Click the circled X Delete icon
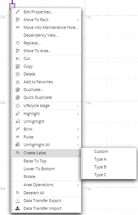The image size is (138, 215). pyautogui.click(x=18, y=74)
